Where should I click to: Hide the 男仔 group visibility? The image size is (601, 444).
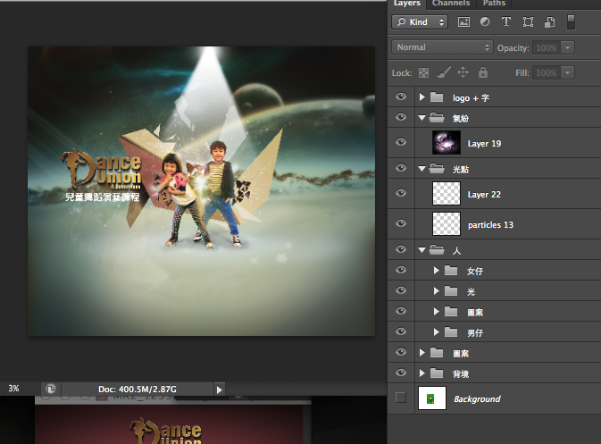coord(401,331)
